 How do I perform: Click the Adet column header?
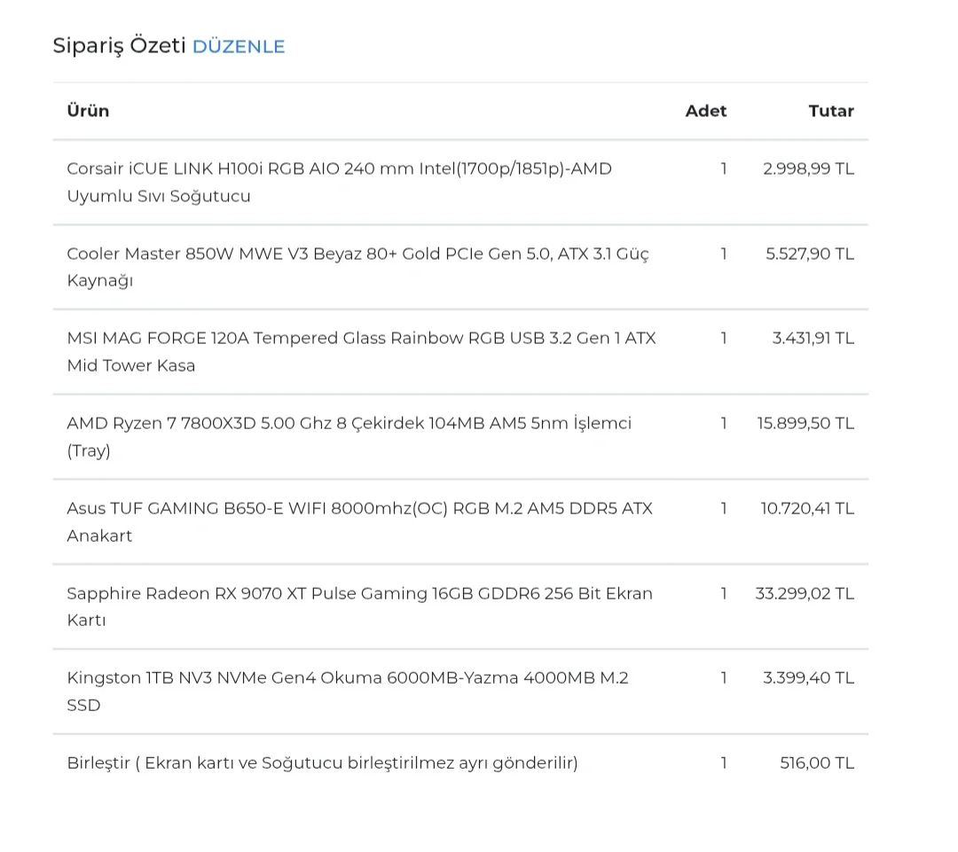click(x=705, y=111)
